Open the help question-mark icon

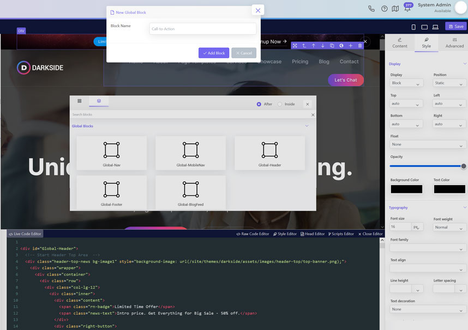384,8
